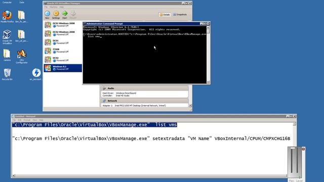Open the View menu in Notepad

tap(35, 120)
